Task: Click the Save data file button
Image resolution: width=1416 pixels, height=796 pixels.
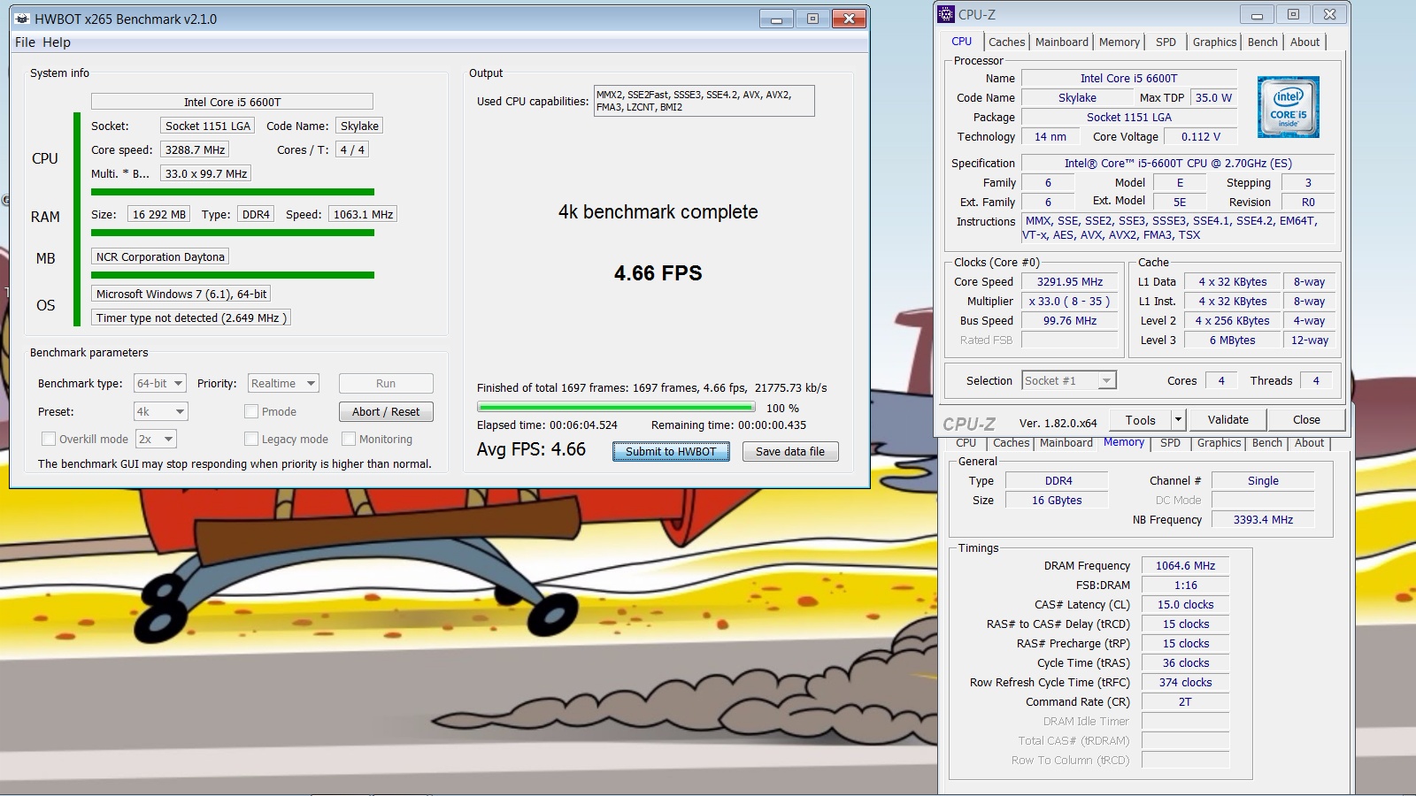Action: 790,451
